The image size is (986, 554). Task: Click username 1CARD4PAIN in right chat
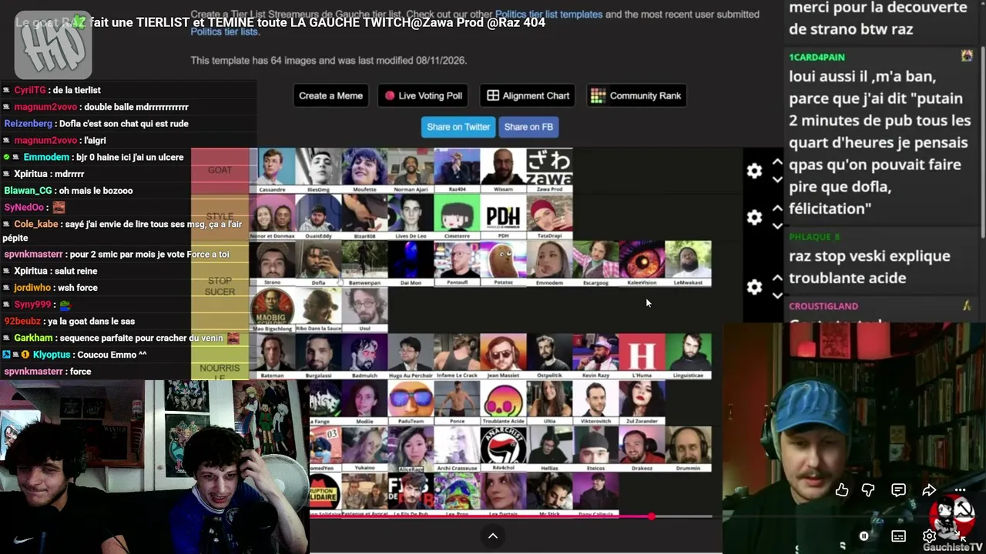point(817,57)
